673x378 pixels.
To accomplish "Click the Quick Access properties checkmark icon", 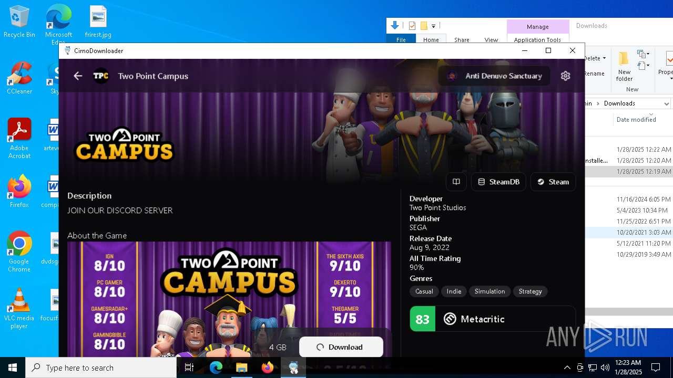I will pyautogui.click(x=412, y=26).
